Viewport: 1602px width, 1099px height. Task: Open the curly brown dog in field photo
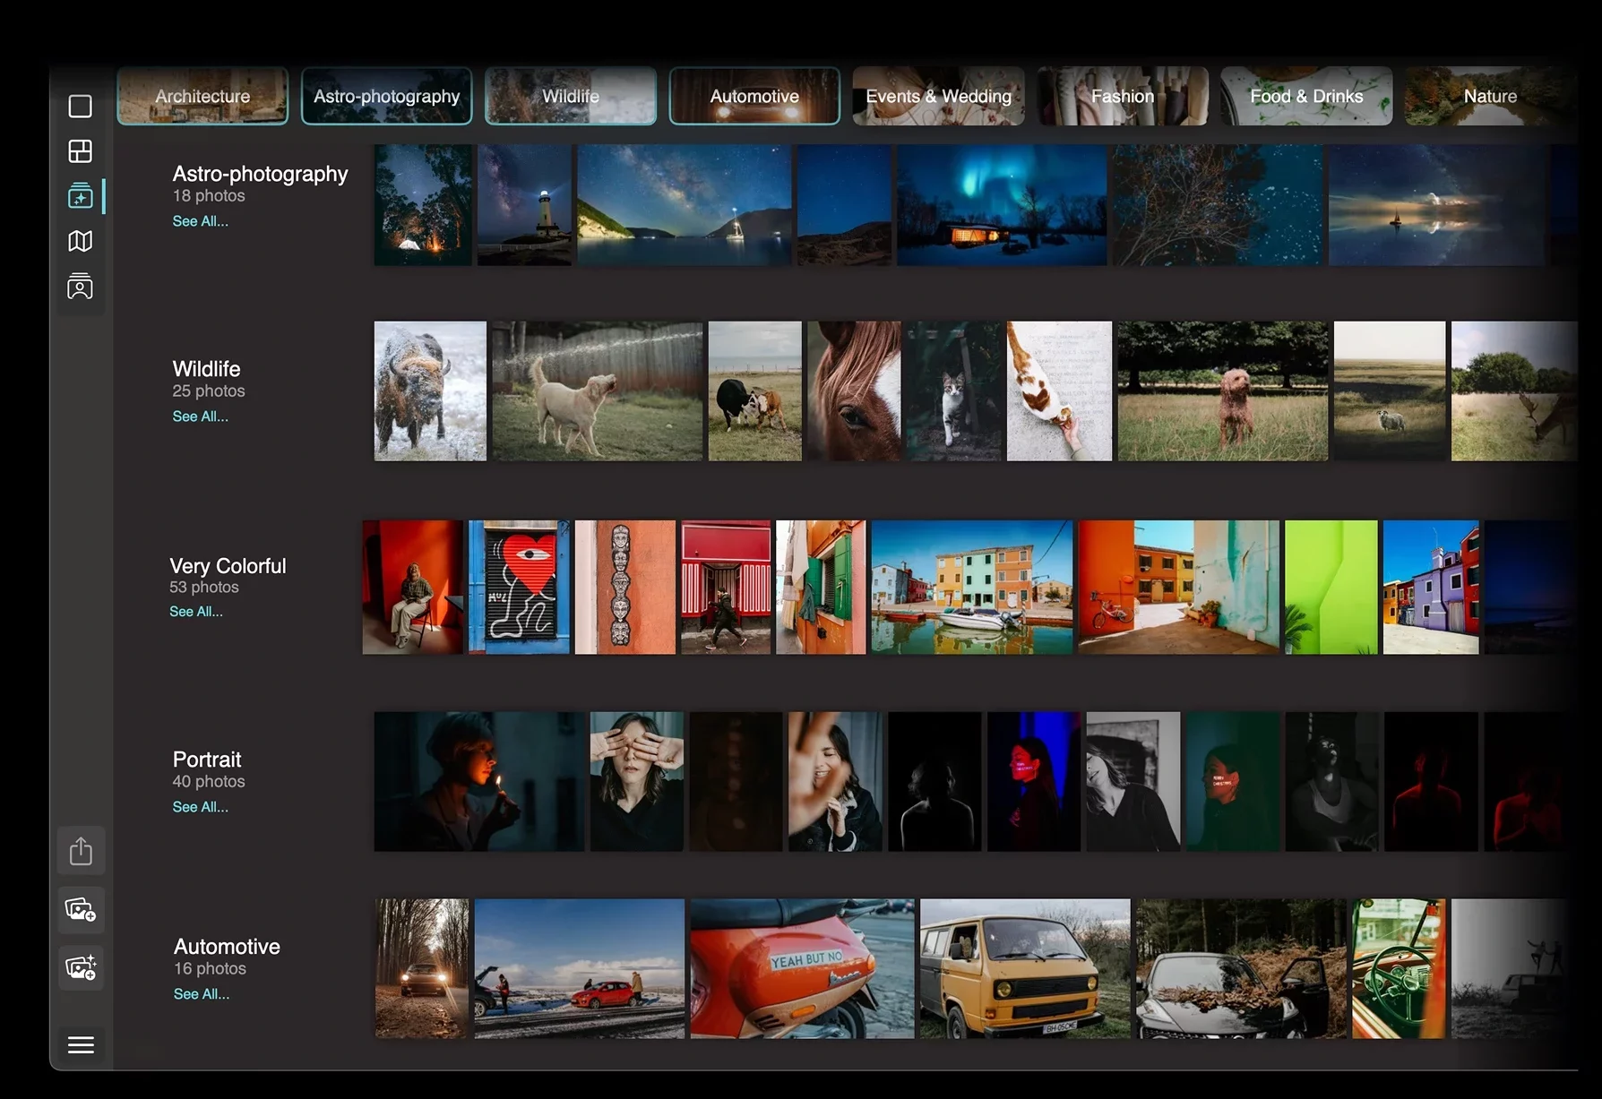coord(1223,391)
